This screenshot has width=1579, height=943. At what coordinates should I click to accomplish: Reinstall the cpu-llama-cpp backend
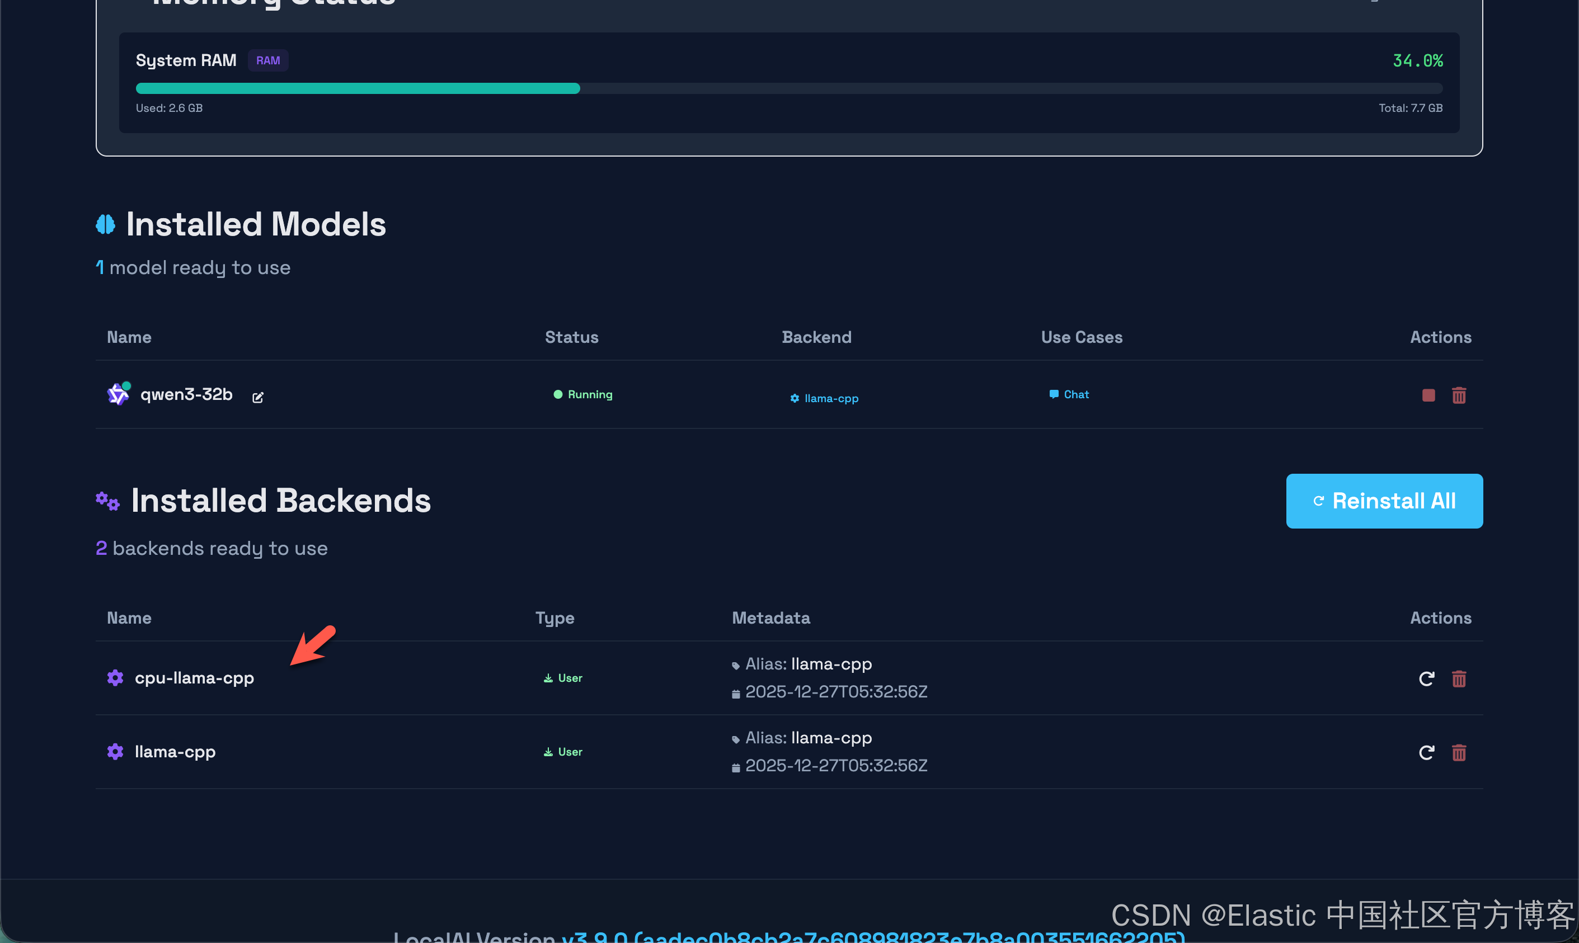coord(1426,678)
